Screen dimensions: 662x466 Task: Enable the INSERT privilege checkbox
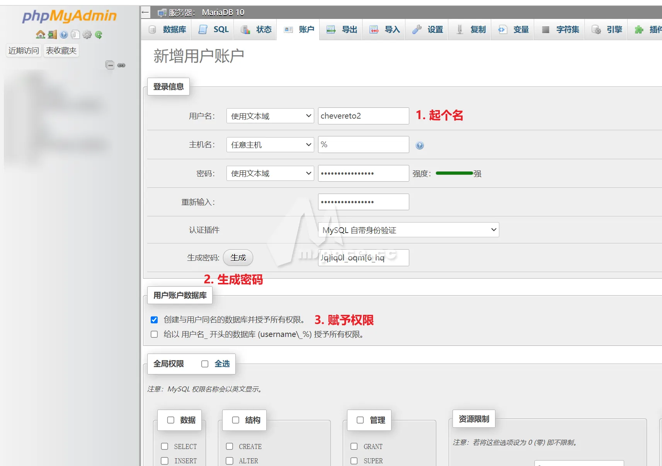(165, 461)
